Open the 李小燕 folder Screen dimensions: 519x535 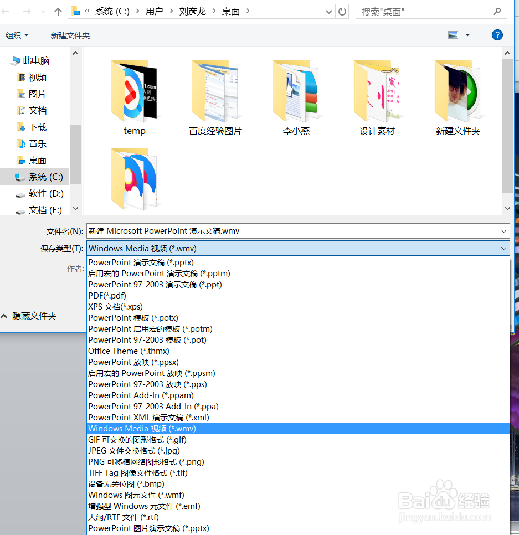[296, 98]
